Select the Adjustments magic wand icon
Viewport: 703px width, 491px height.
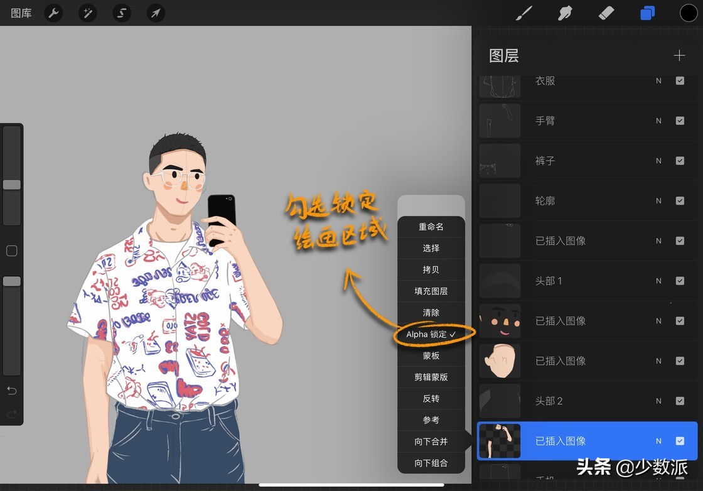(87, 13)
